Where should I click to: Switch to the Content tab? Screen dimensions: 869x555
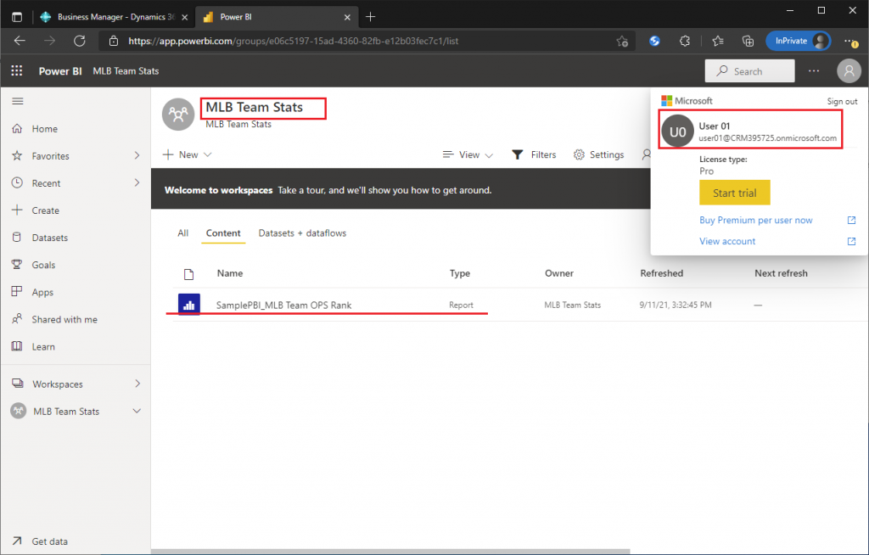click(x=223, y=233)
